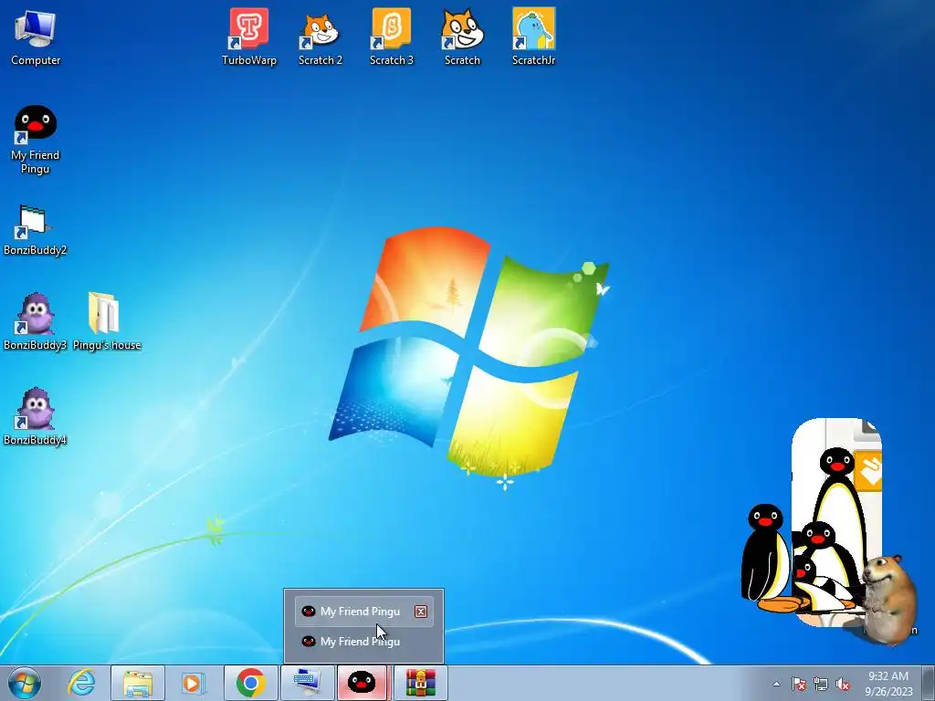Select the Scratch 3 desktop shortcut
The image size is (935, 701).
[x=391, y=37]
